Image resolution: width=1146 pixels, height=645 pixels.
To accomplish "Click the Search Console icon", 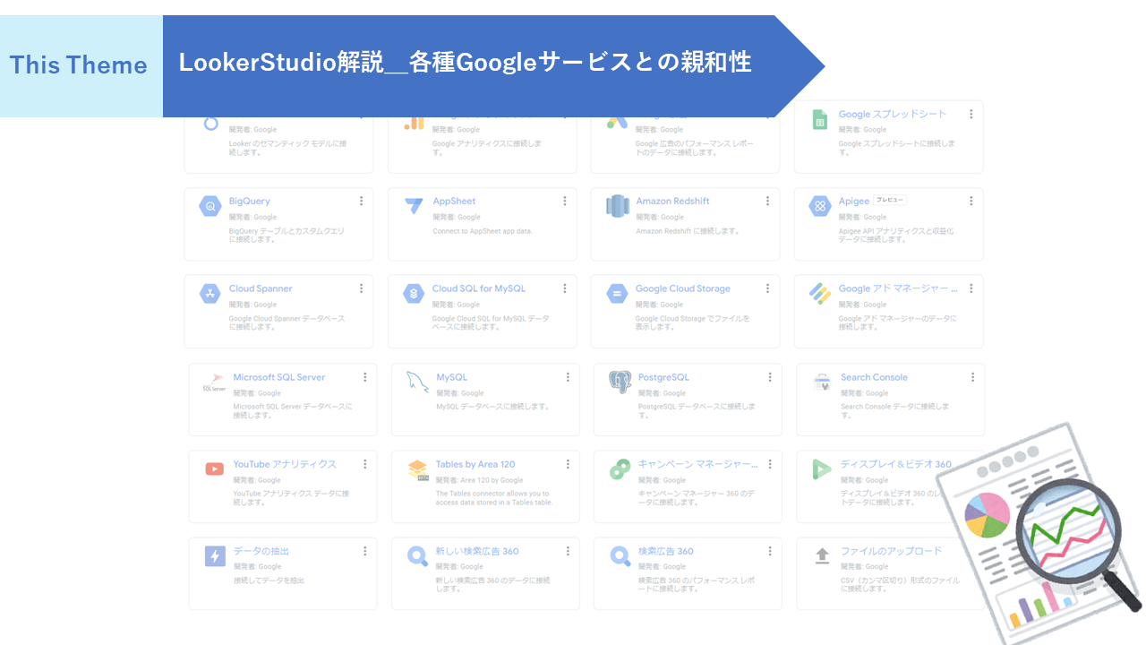I will coord(822,383).
